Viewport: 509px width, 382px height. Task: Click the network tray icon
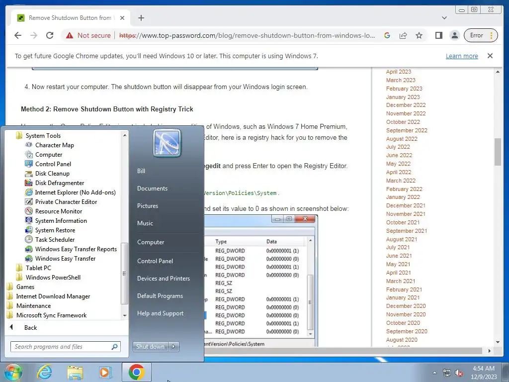(447, 373)
